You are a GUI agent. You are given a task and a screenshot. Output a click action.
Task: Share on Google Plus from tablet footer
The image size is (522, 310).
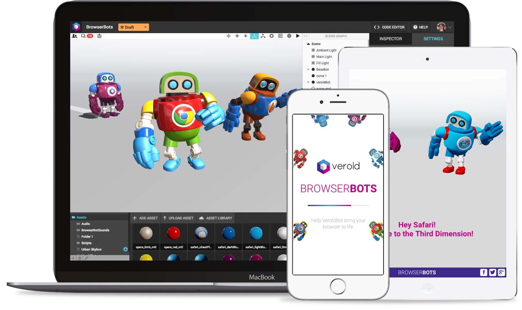click(501, 272)
